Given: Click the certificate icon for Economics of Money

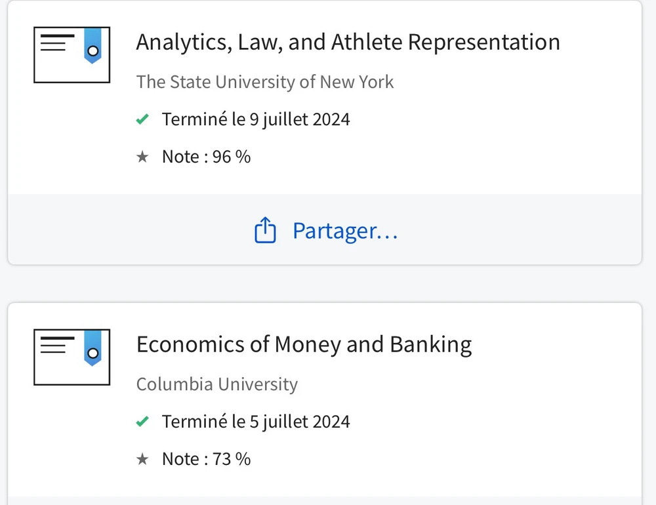Looking at the screenshot, I should tap(72, 357).
